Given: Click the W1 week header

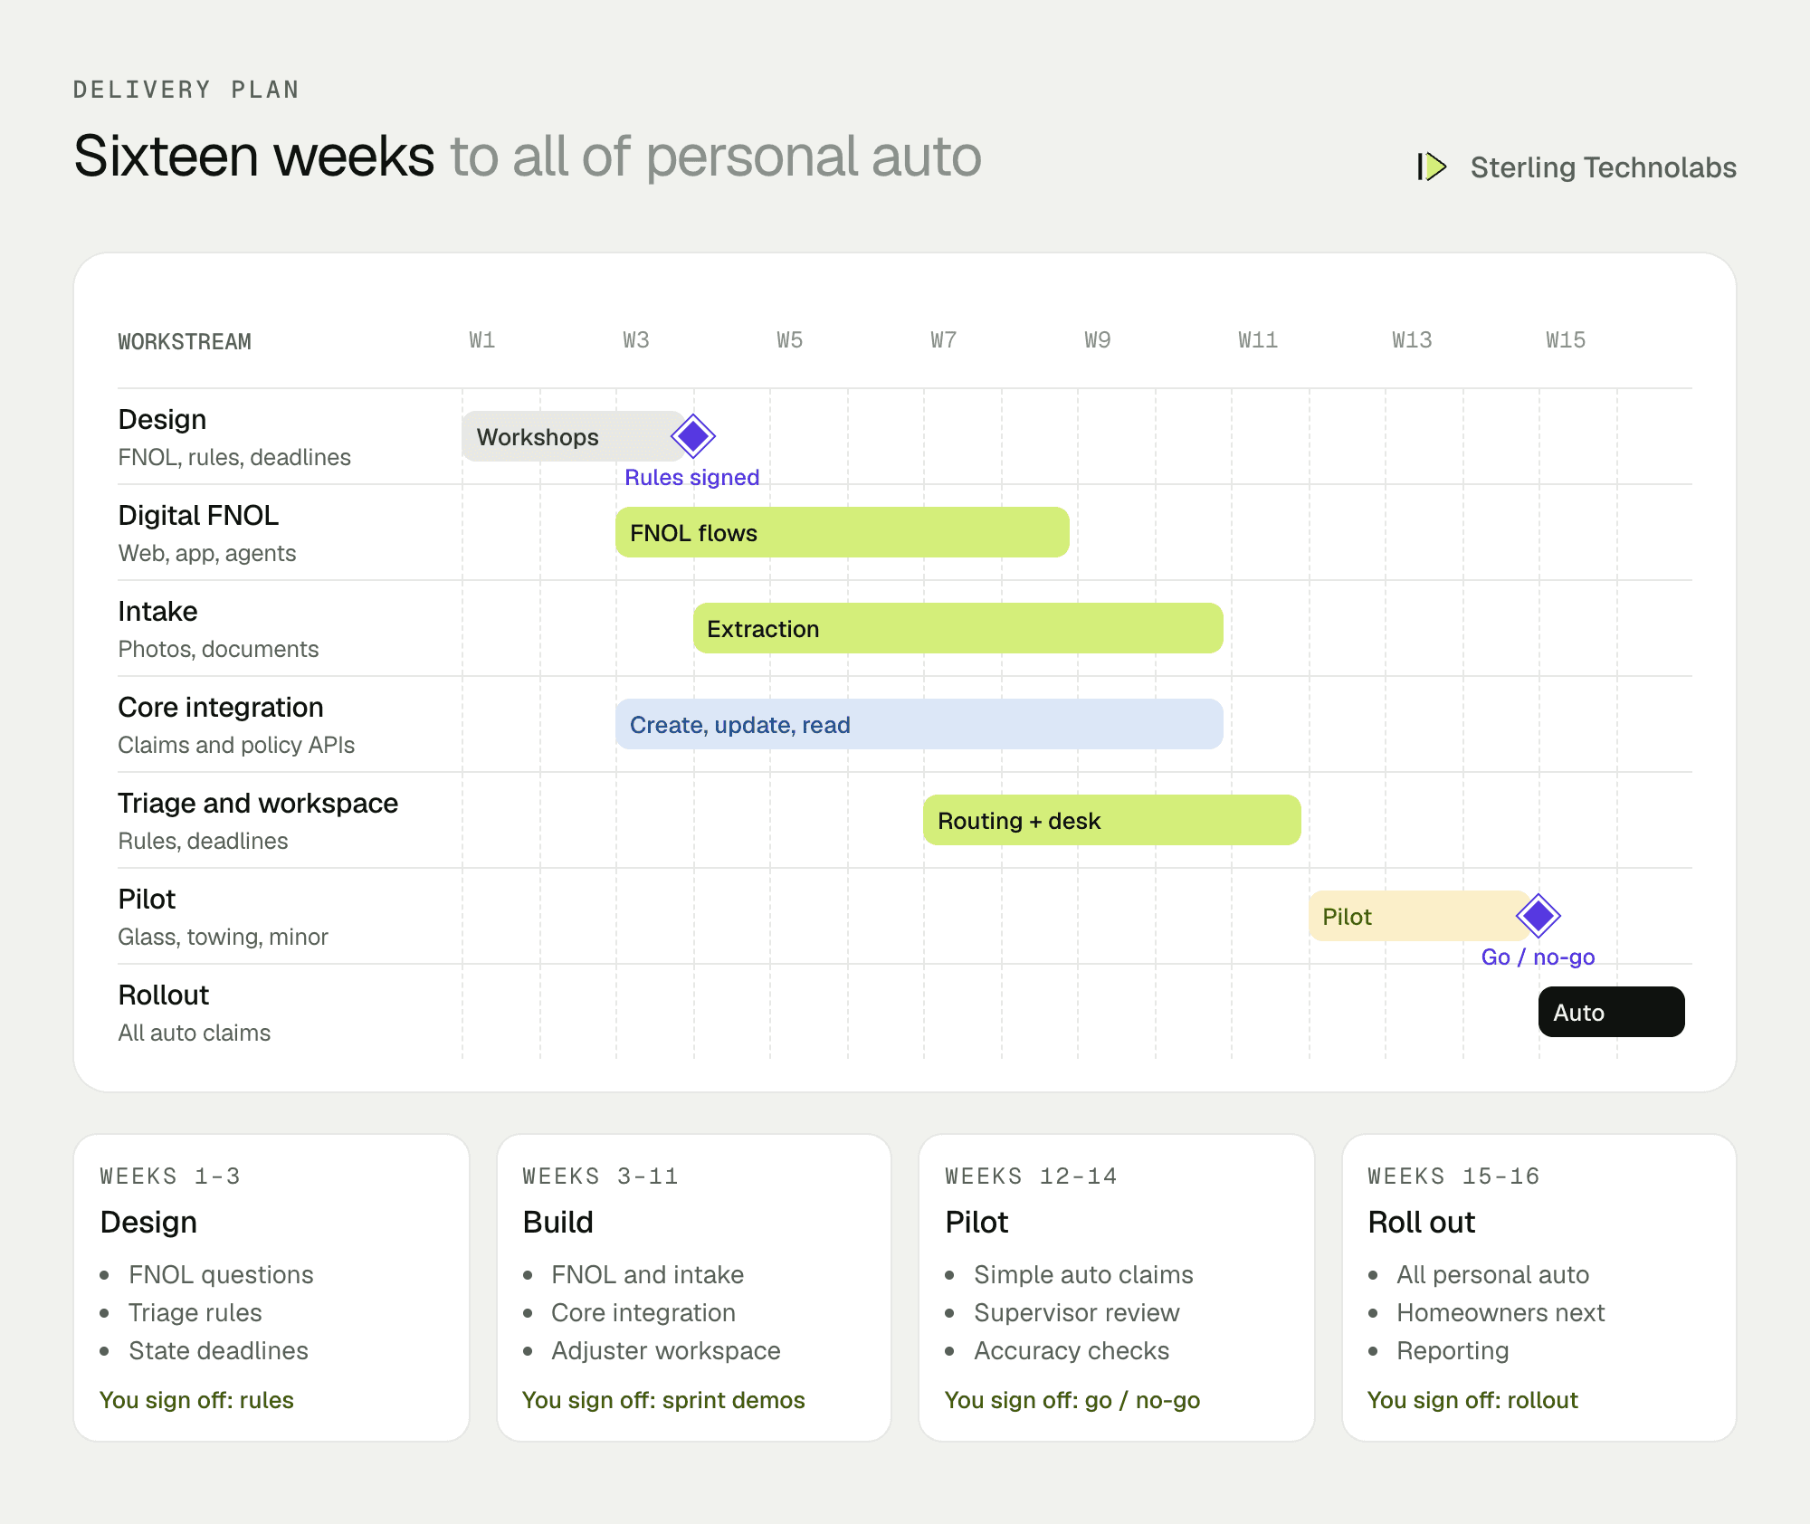Looking at the screenshot, I should point(482,340).
